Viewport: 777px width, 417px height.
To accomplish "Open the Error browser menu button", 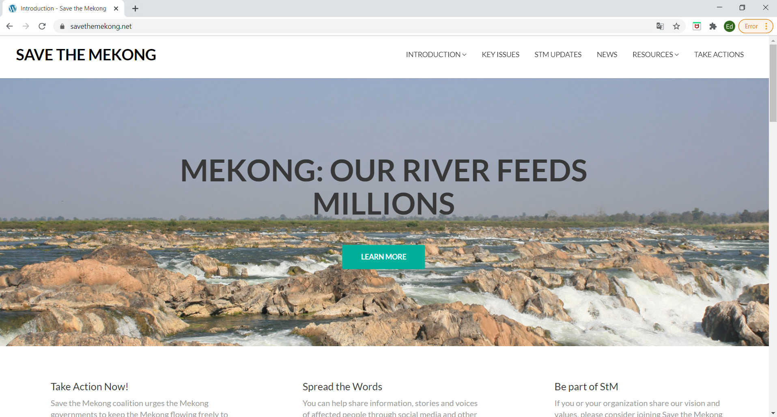I will (x=755, y=26).
